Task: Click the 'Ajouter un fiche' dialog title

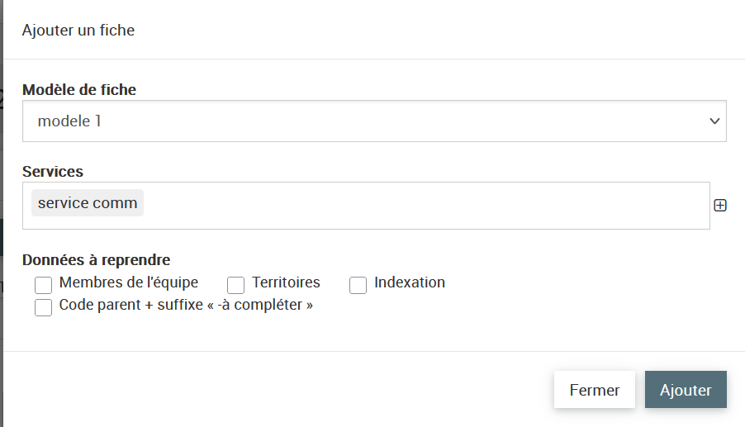Action: (78, 31)
